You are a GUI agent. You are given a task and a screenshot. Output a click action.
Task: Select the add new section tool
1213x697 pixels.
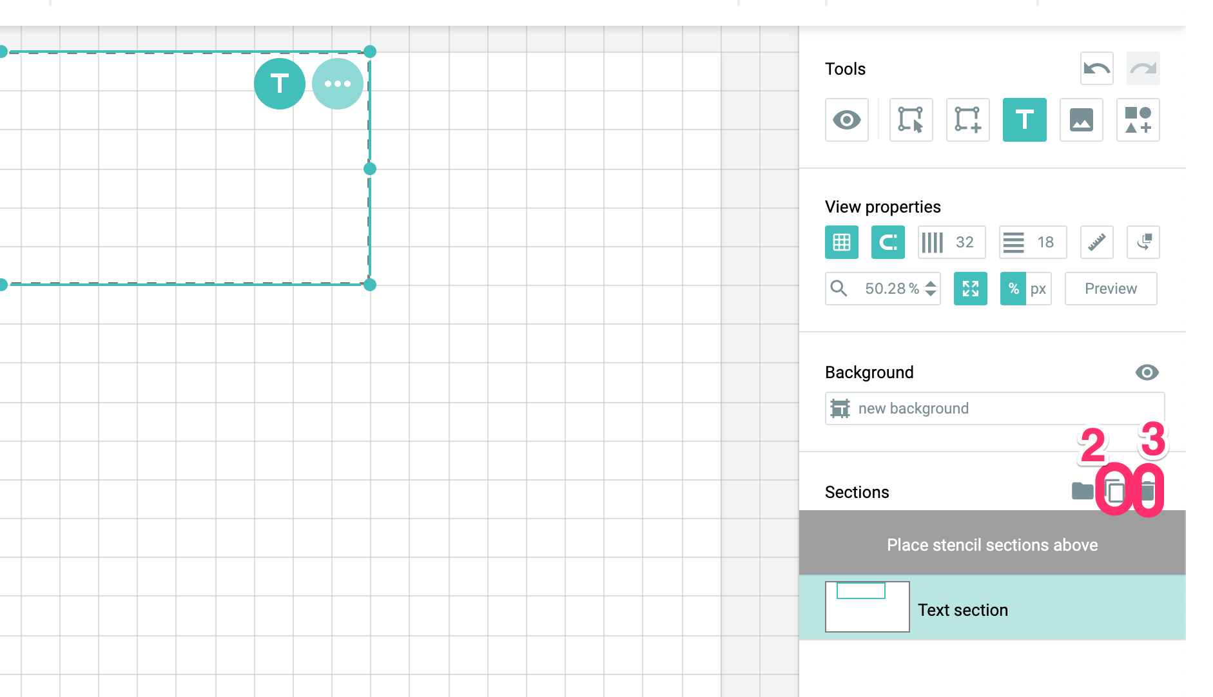pos(967,120)
